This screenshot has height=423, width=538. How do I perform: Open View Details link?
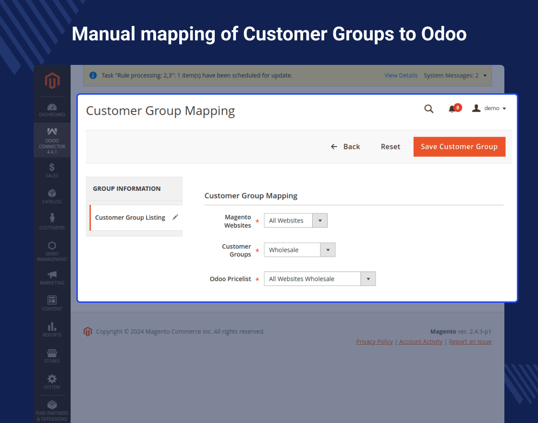pos(401,75)
